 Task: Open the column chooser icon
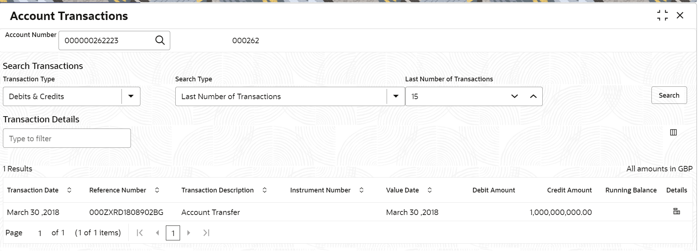tap(673, 133)
